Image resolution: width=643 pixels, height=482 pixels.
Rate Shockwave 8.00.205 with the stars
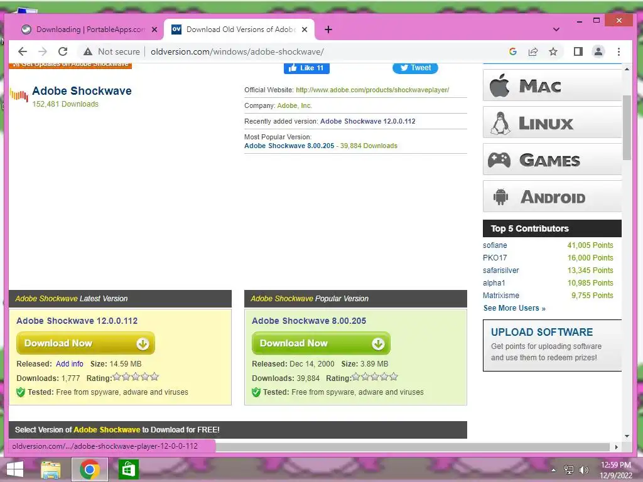375,377
